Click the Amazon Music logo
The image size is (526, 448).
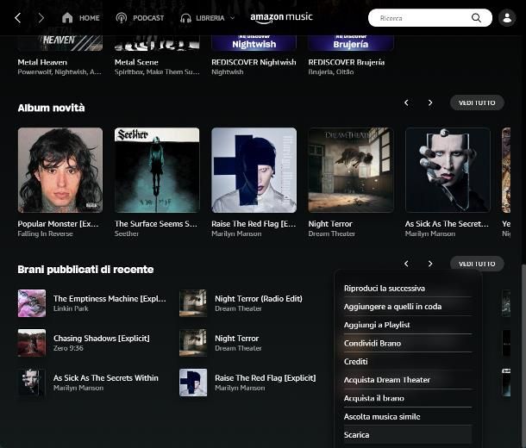(x=281, y=18)
